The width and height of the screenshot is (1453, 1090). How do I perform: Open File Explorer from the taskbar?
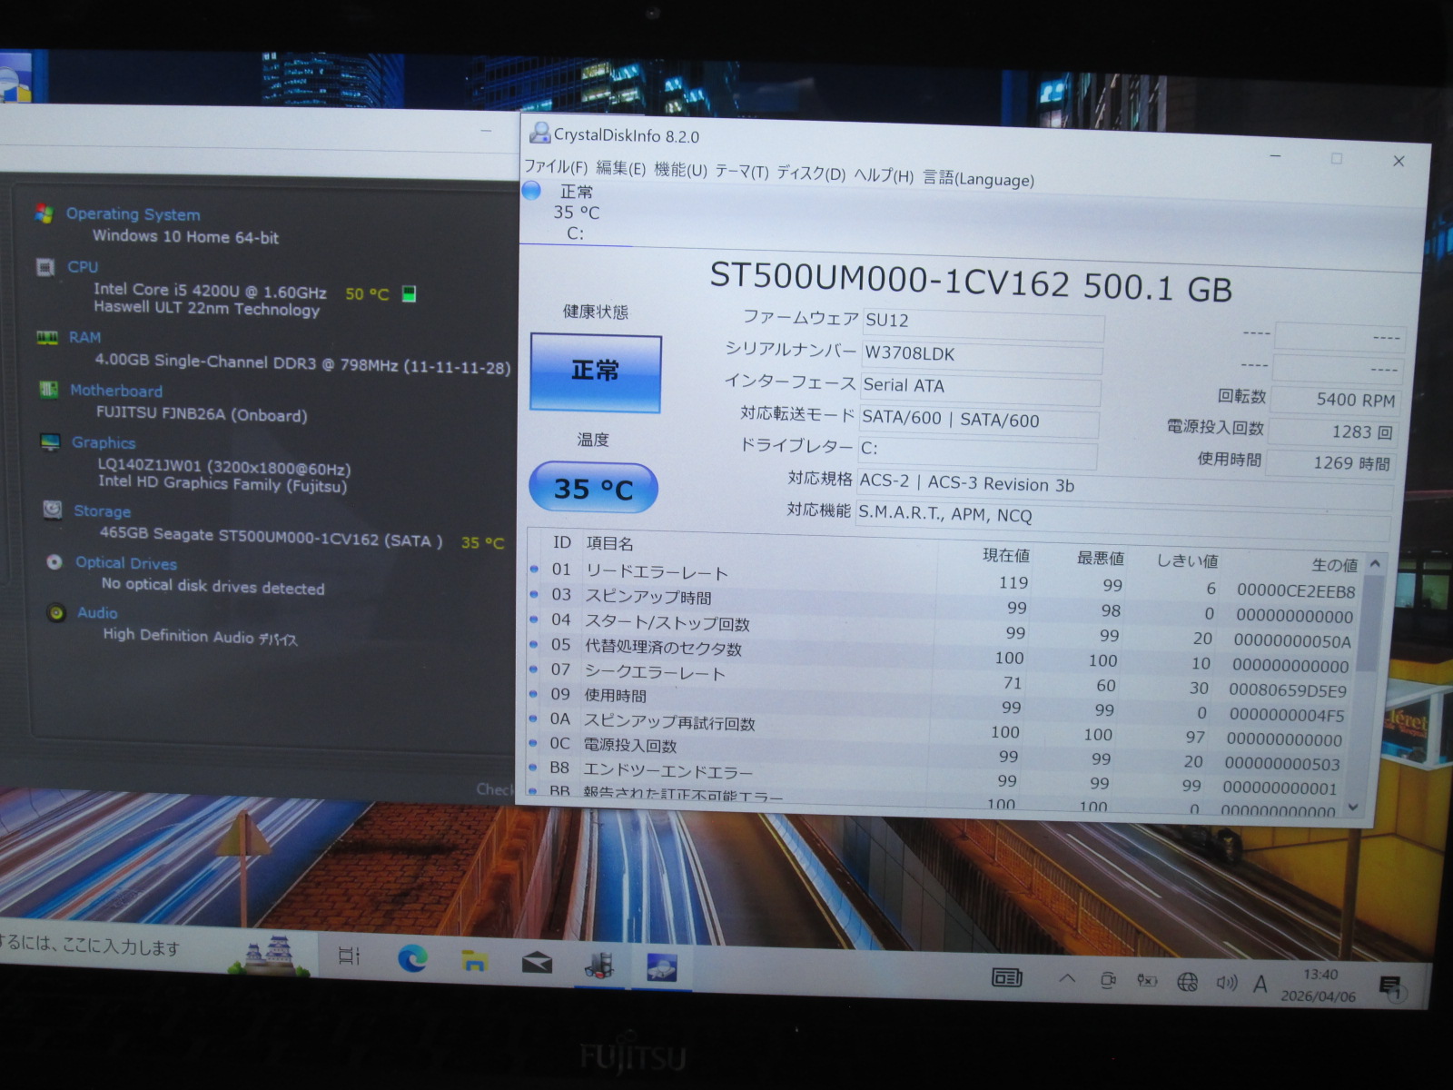click(x=474, y=960)
